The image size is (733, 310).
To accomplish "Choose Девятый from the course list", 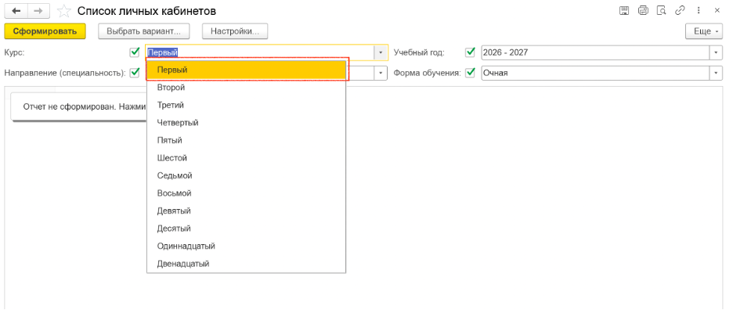I will pyautogui.click(x=247, y=211).
